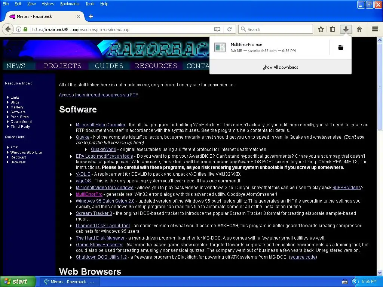The image size is (383, 287).
Task: Click the scrollbar up arrow
Action: pos(380,40)
